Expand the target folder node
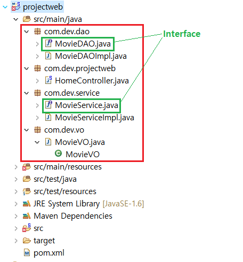The height and width of the screenshot is (262, 243). click(x=16, y=241)
